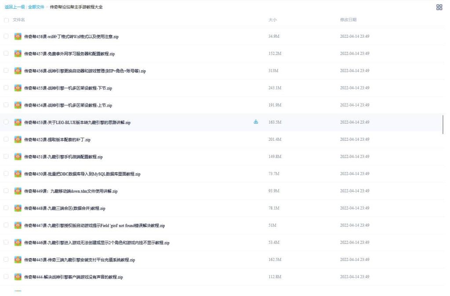
Task: Click zip icon of 传奇帮454课 file
Action: 18,105
